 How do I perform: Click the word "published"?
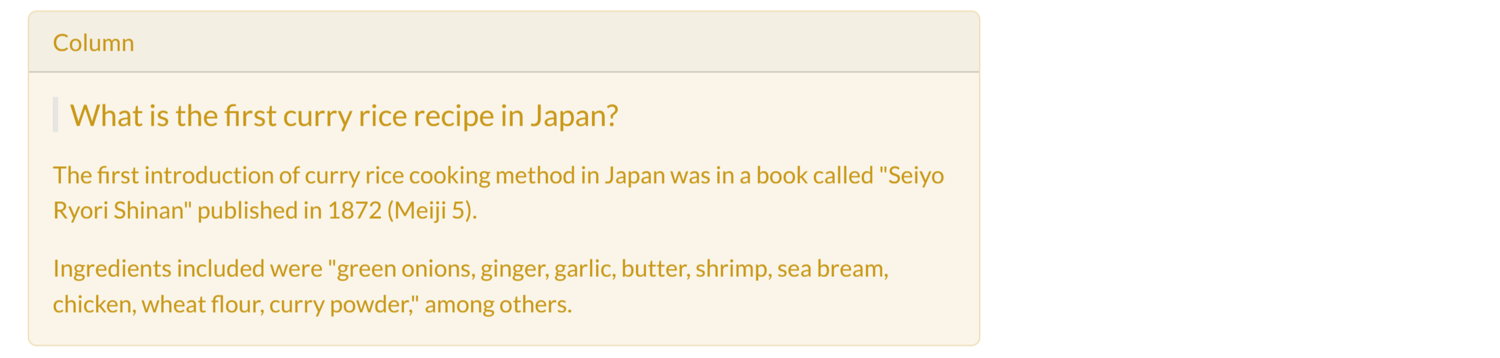click(x=248, y=211)
